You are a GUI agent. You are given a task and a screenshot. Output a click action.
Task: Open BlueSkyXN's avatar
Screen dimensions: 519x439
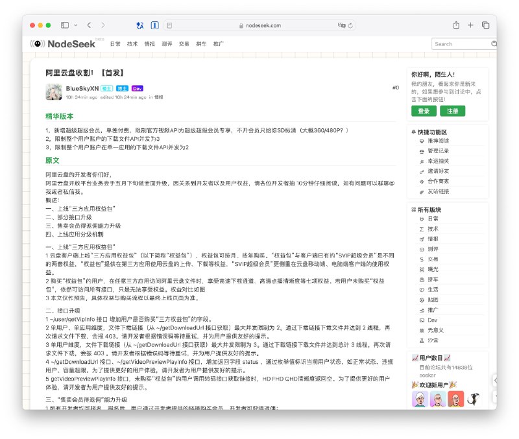tap(54, 92)
